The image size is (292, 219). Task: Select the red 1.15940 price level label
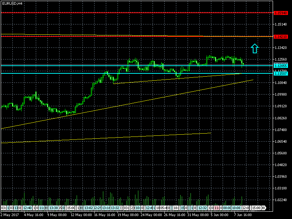[x=281, y=13]
